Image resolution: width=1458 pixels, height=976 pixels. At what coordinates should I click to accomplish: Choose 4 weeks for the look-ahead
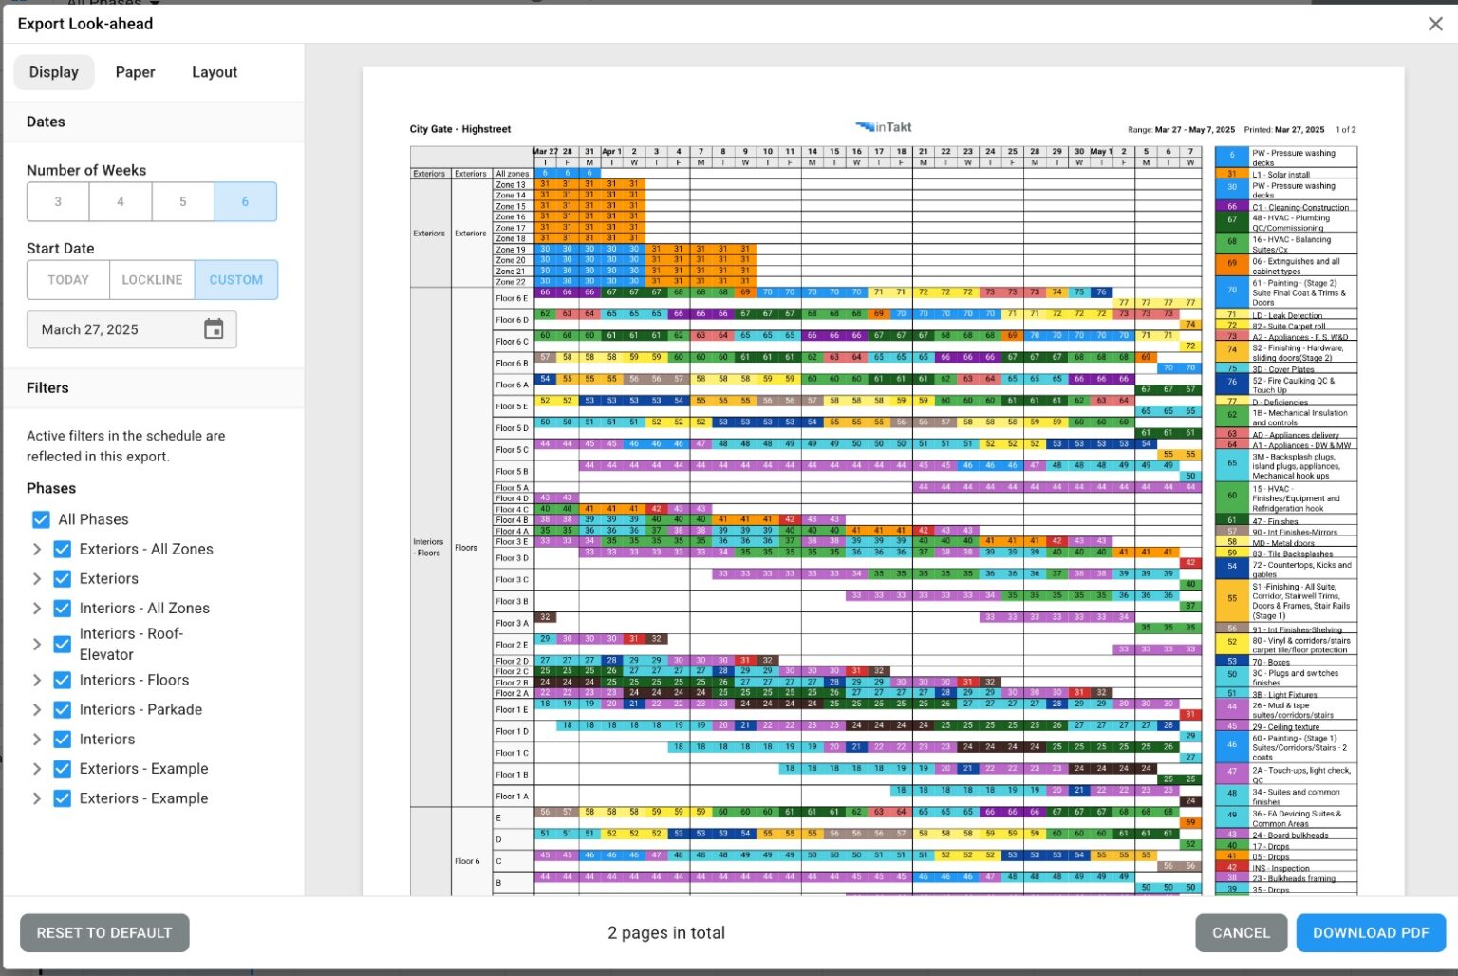(x=120, y=201)
